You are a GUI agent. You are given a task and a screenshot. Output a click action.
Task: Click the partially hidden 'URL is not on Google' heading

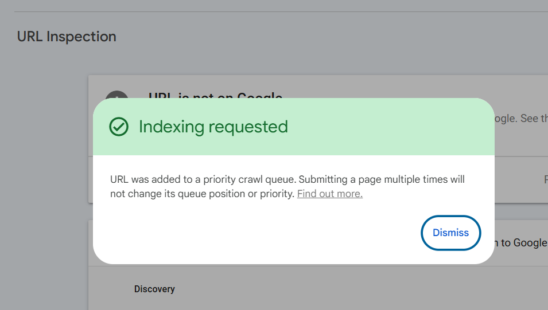point(215,95)
